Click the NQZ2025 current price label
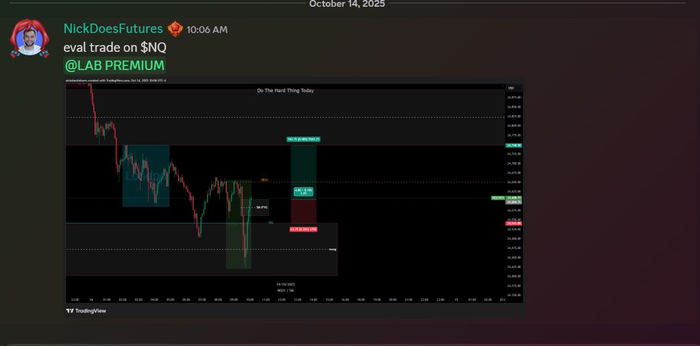 click(x=498, y=198)
